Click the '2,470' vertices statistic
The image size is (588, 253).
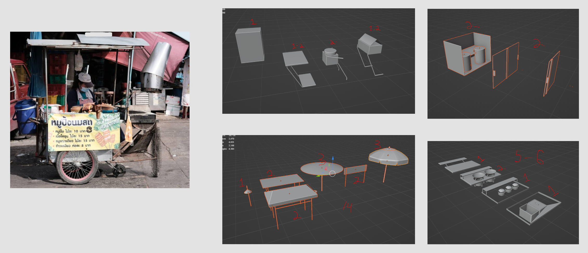click(231, 139)
